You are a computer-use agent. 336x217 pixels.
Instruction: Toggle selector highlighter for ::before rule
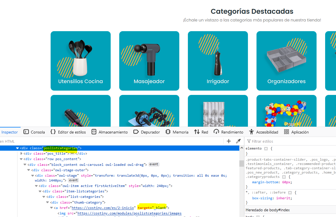click(x=290, y=193)
